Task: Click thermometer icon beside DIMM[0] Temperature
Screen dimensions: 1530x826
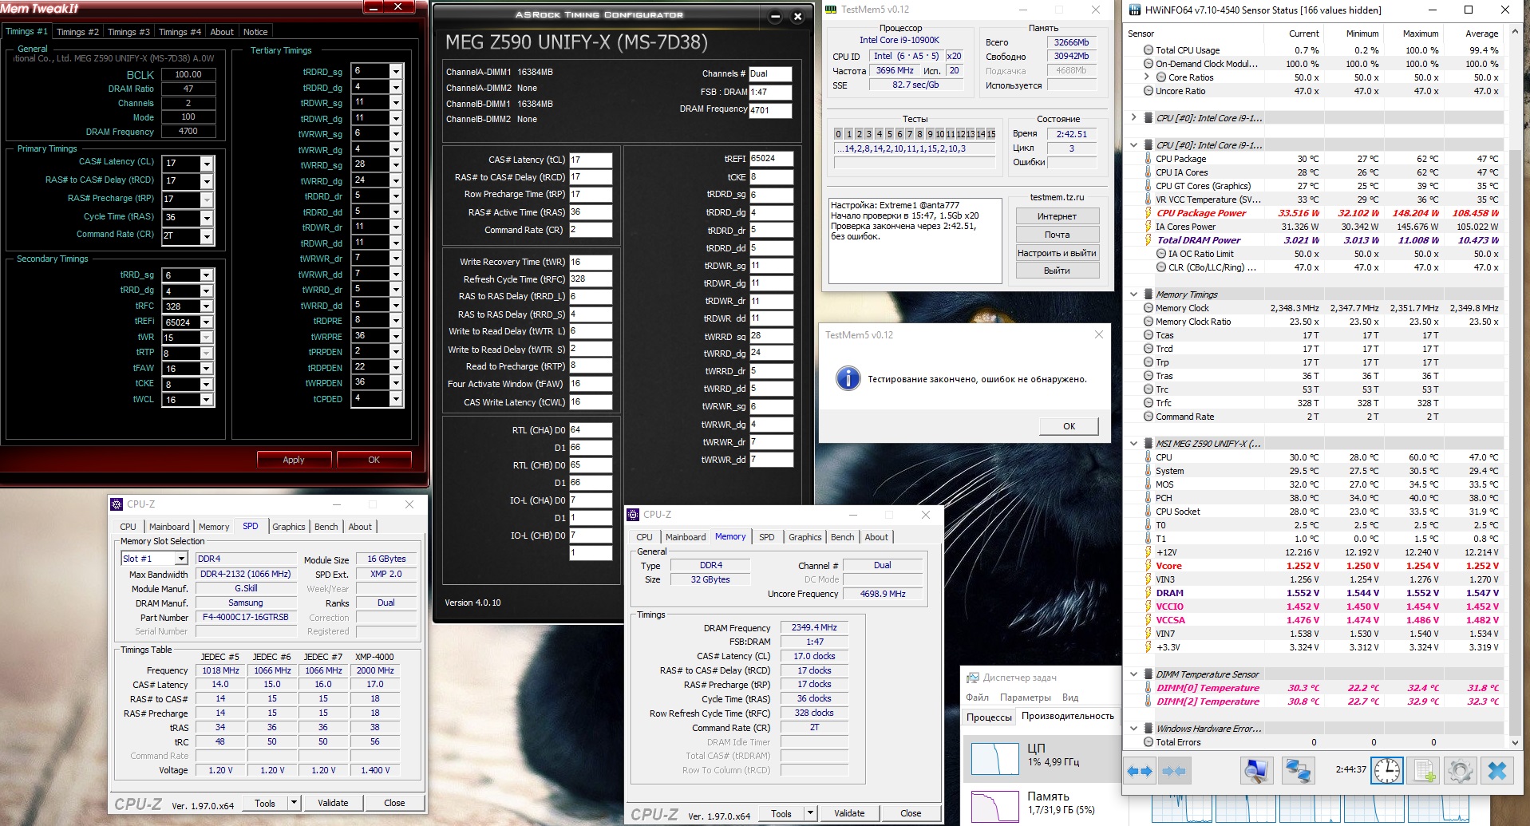Action: pyautogui.click(x=1148, y=688)
